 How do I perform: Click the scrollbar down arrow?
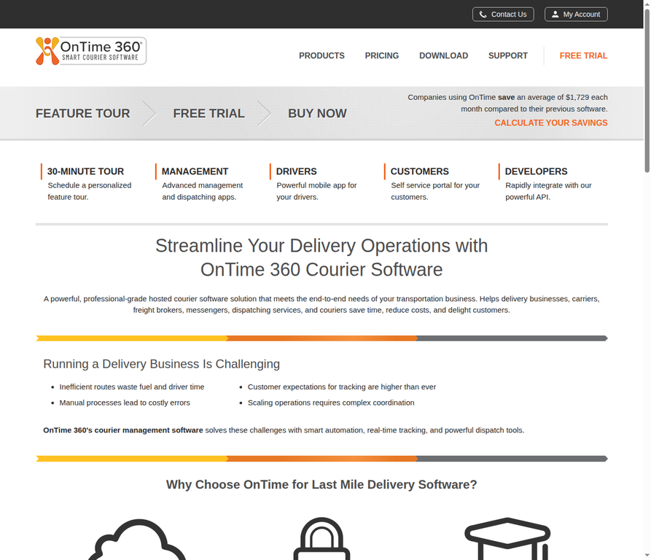(647, 556)
